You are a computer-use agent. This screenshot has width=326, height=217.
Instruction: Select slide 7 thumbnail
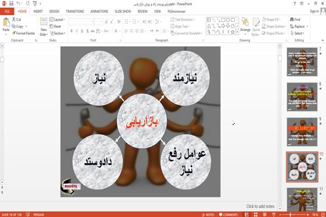point(302,62)
